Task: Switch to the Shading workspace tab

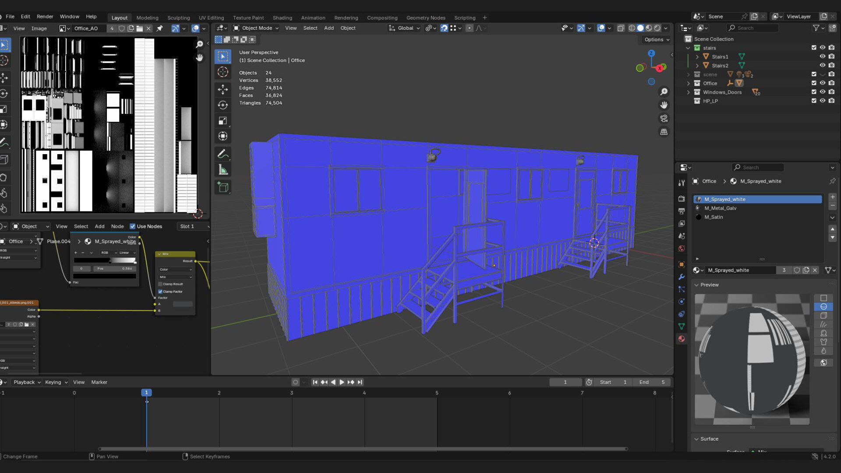Action: tap(282, 18)
